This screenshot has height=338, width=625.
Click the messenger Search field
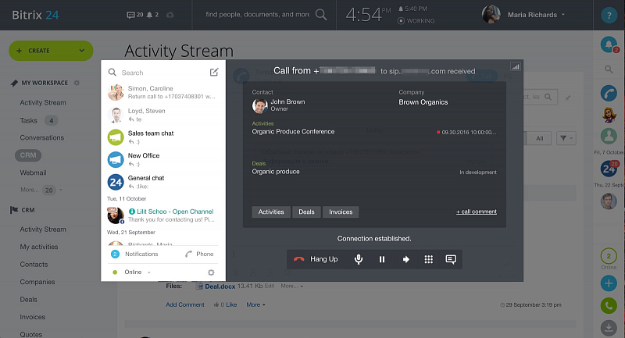pyautogui.click(x=159, y=73)
